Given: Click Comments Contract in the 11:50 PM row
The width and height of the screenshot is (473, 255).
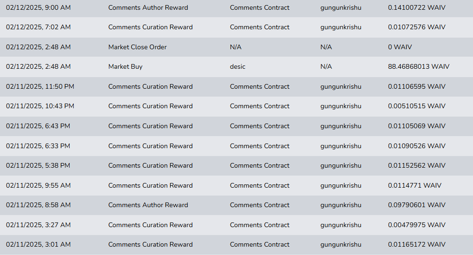Looking at the screenshot, I should (x=259, y=87).
